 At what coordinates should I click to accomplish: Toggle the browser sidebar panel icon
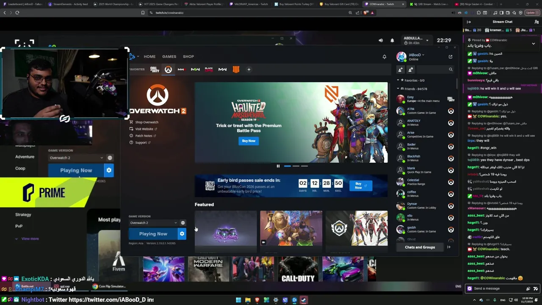[x=501, y=13]
